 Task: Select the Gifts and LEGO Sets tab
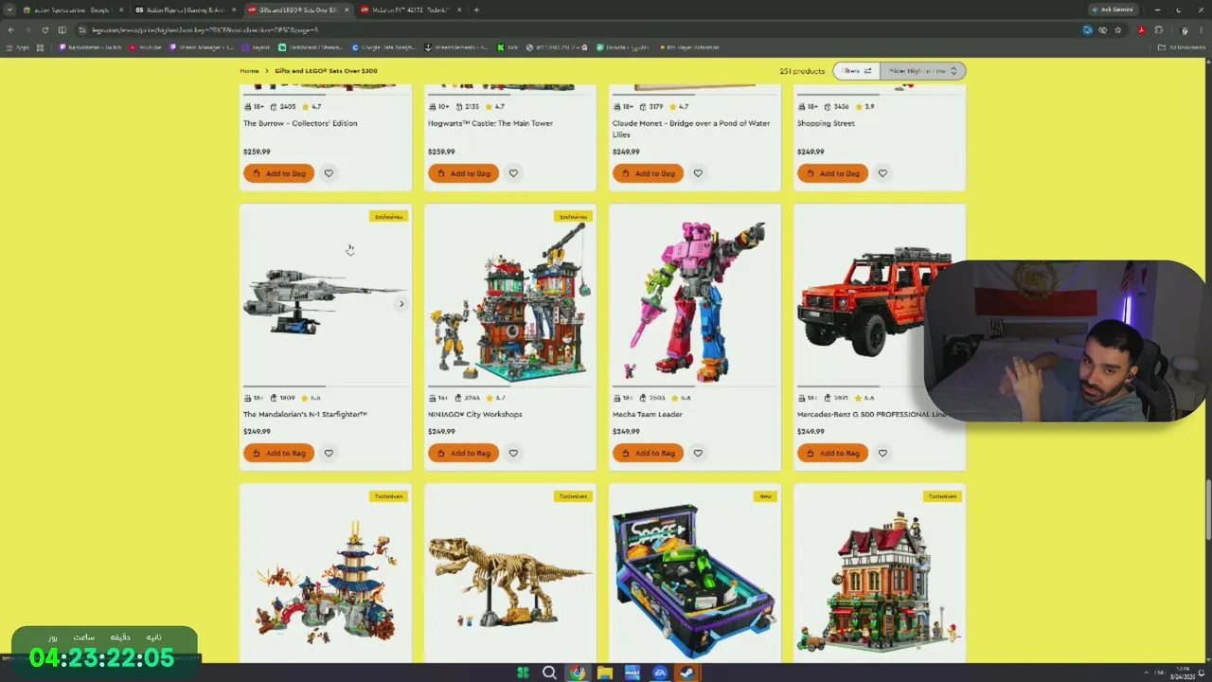pyautogui.click(x=297, y=9)
